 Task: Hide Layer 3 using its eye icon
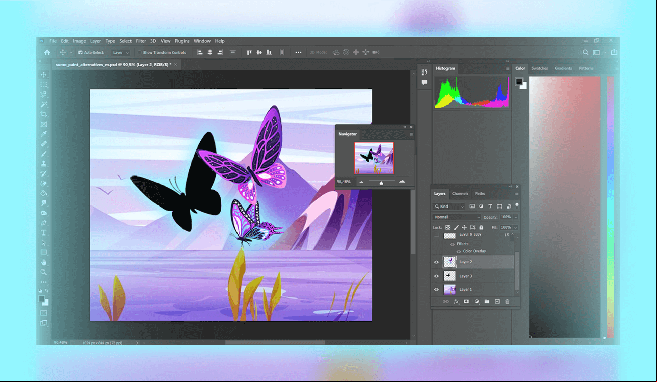[x=436, y=276]
